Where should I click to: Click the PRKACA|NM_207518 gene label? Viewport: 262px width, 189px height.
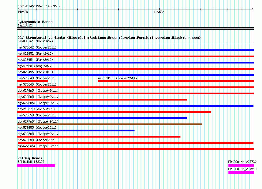pos(242,169)
